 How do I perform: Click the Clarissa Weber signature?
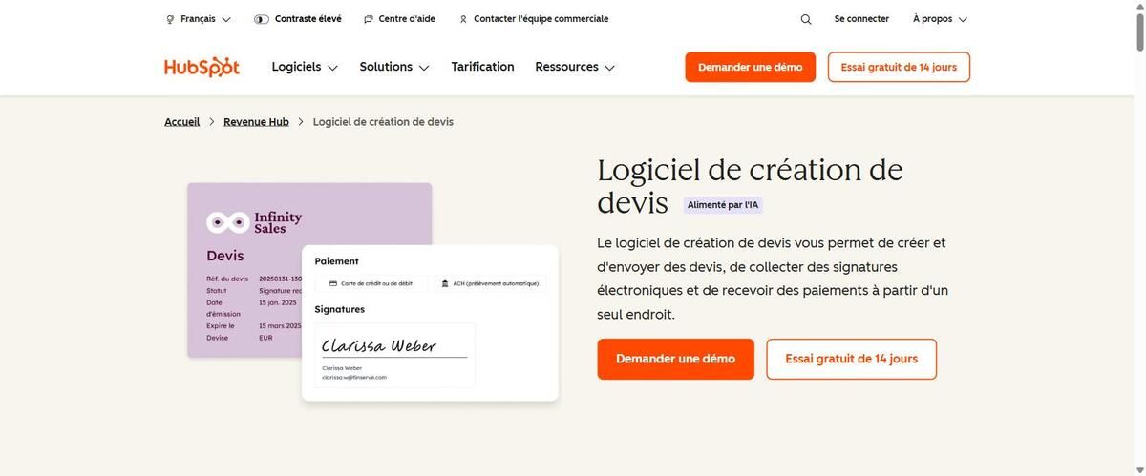pyautogui.click(x=379, y=345)
